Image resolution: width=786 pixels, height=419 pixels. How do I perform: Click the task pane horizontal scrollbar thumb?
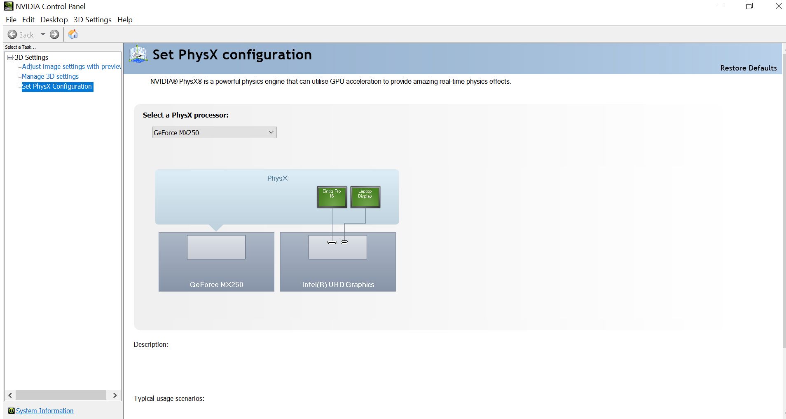click(x=61, y=395)
